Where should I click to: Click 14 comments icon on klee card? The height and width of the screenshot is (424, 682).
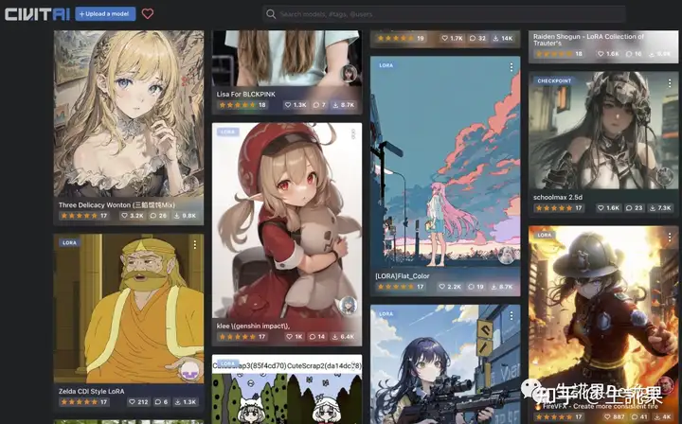tap(317, 337)
